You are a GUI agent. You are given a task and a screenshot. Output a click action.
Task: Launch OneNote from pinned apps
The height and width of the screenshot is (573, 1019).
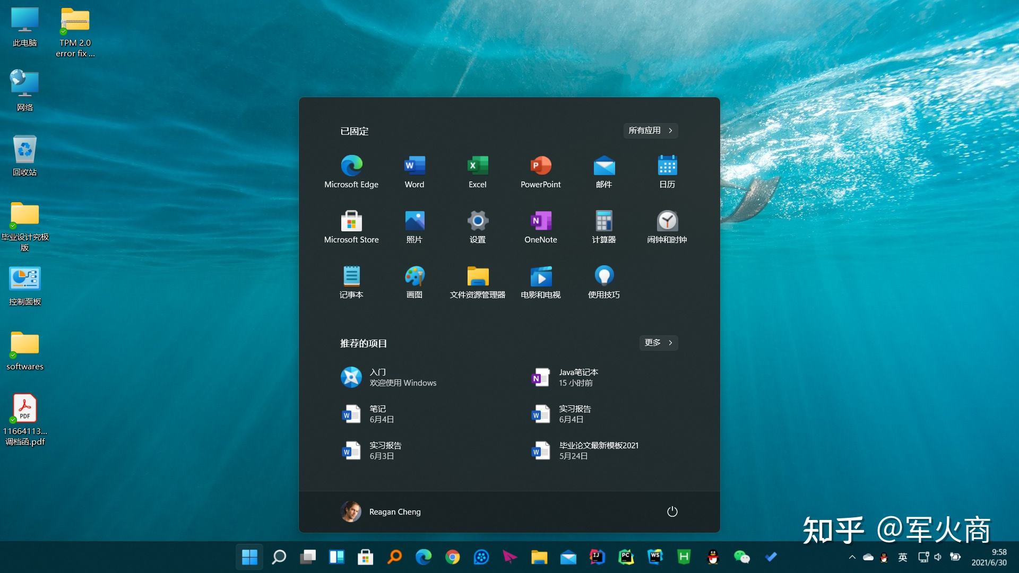tap(541, 227)
